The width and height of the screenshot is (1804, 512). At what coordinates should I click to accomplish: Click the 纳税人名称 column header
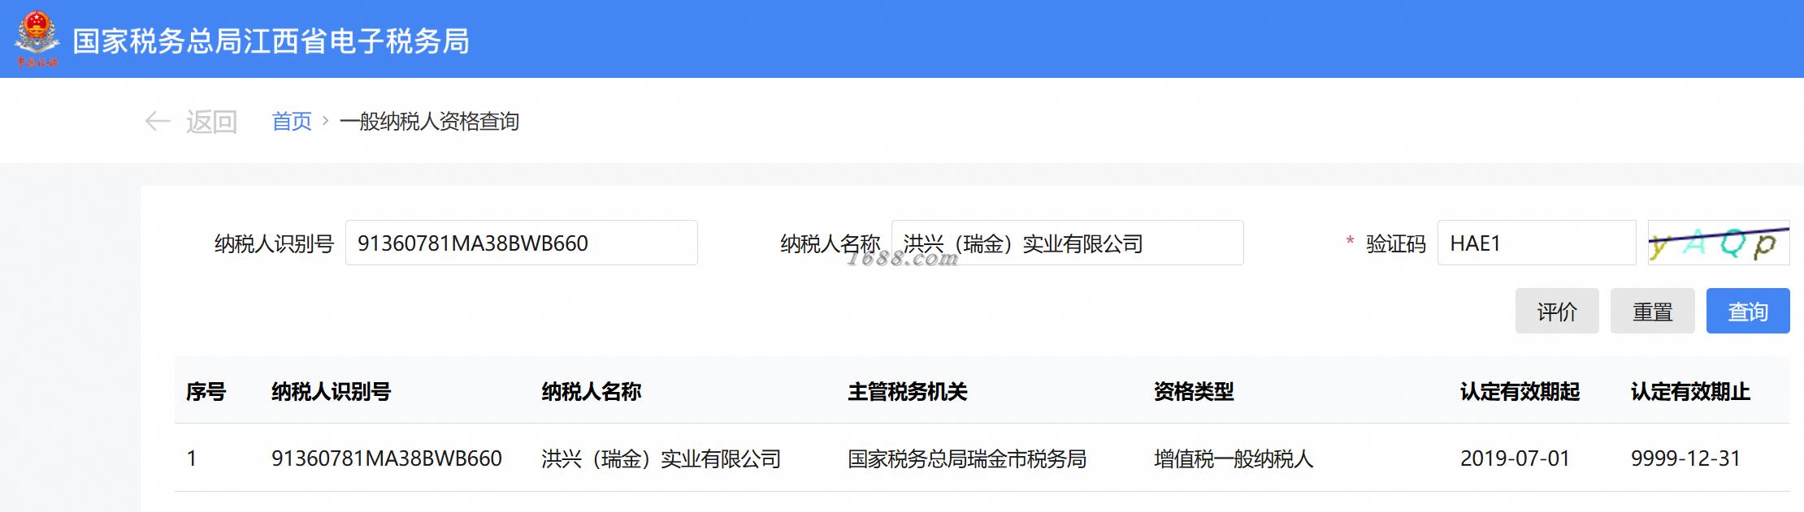click(592, 392)
